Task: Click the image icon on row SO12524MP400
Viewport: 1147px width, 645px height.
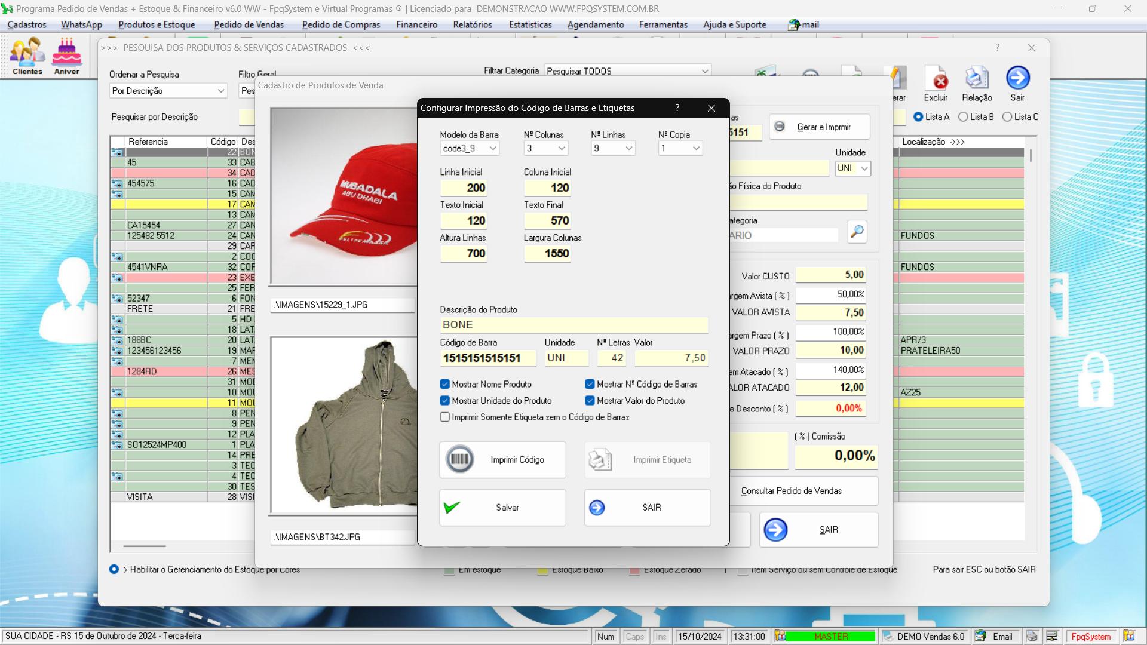Action: (118, 444)
